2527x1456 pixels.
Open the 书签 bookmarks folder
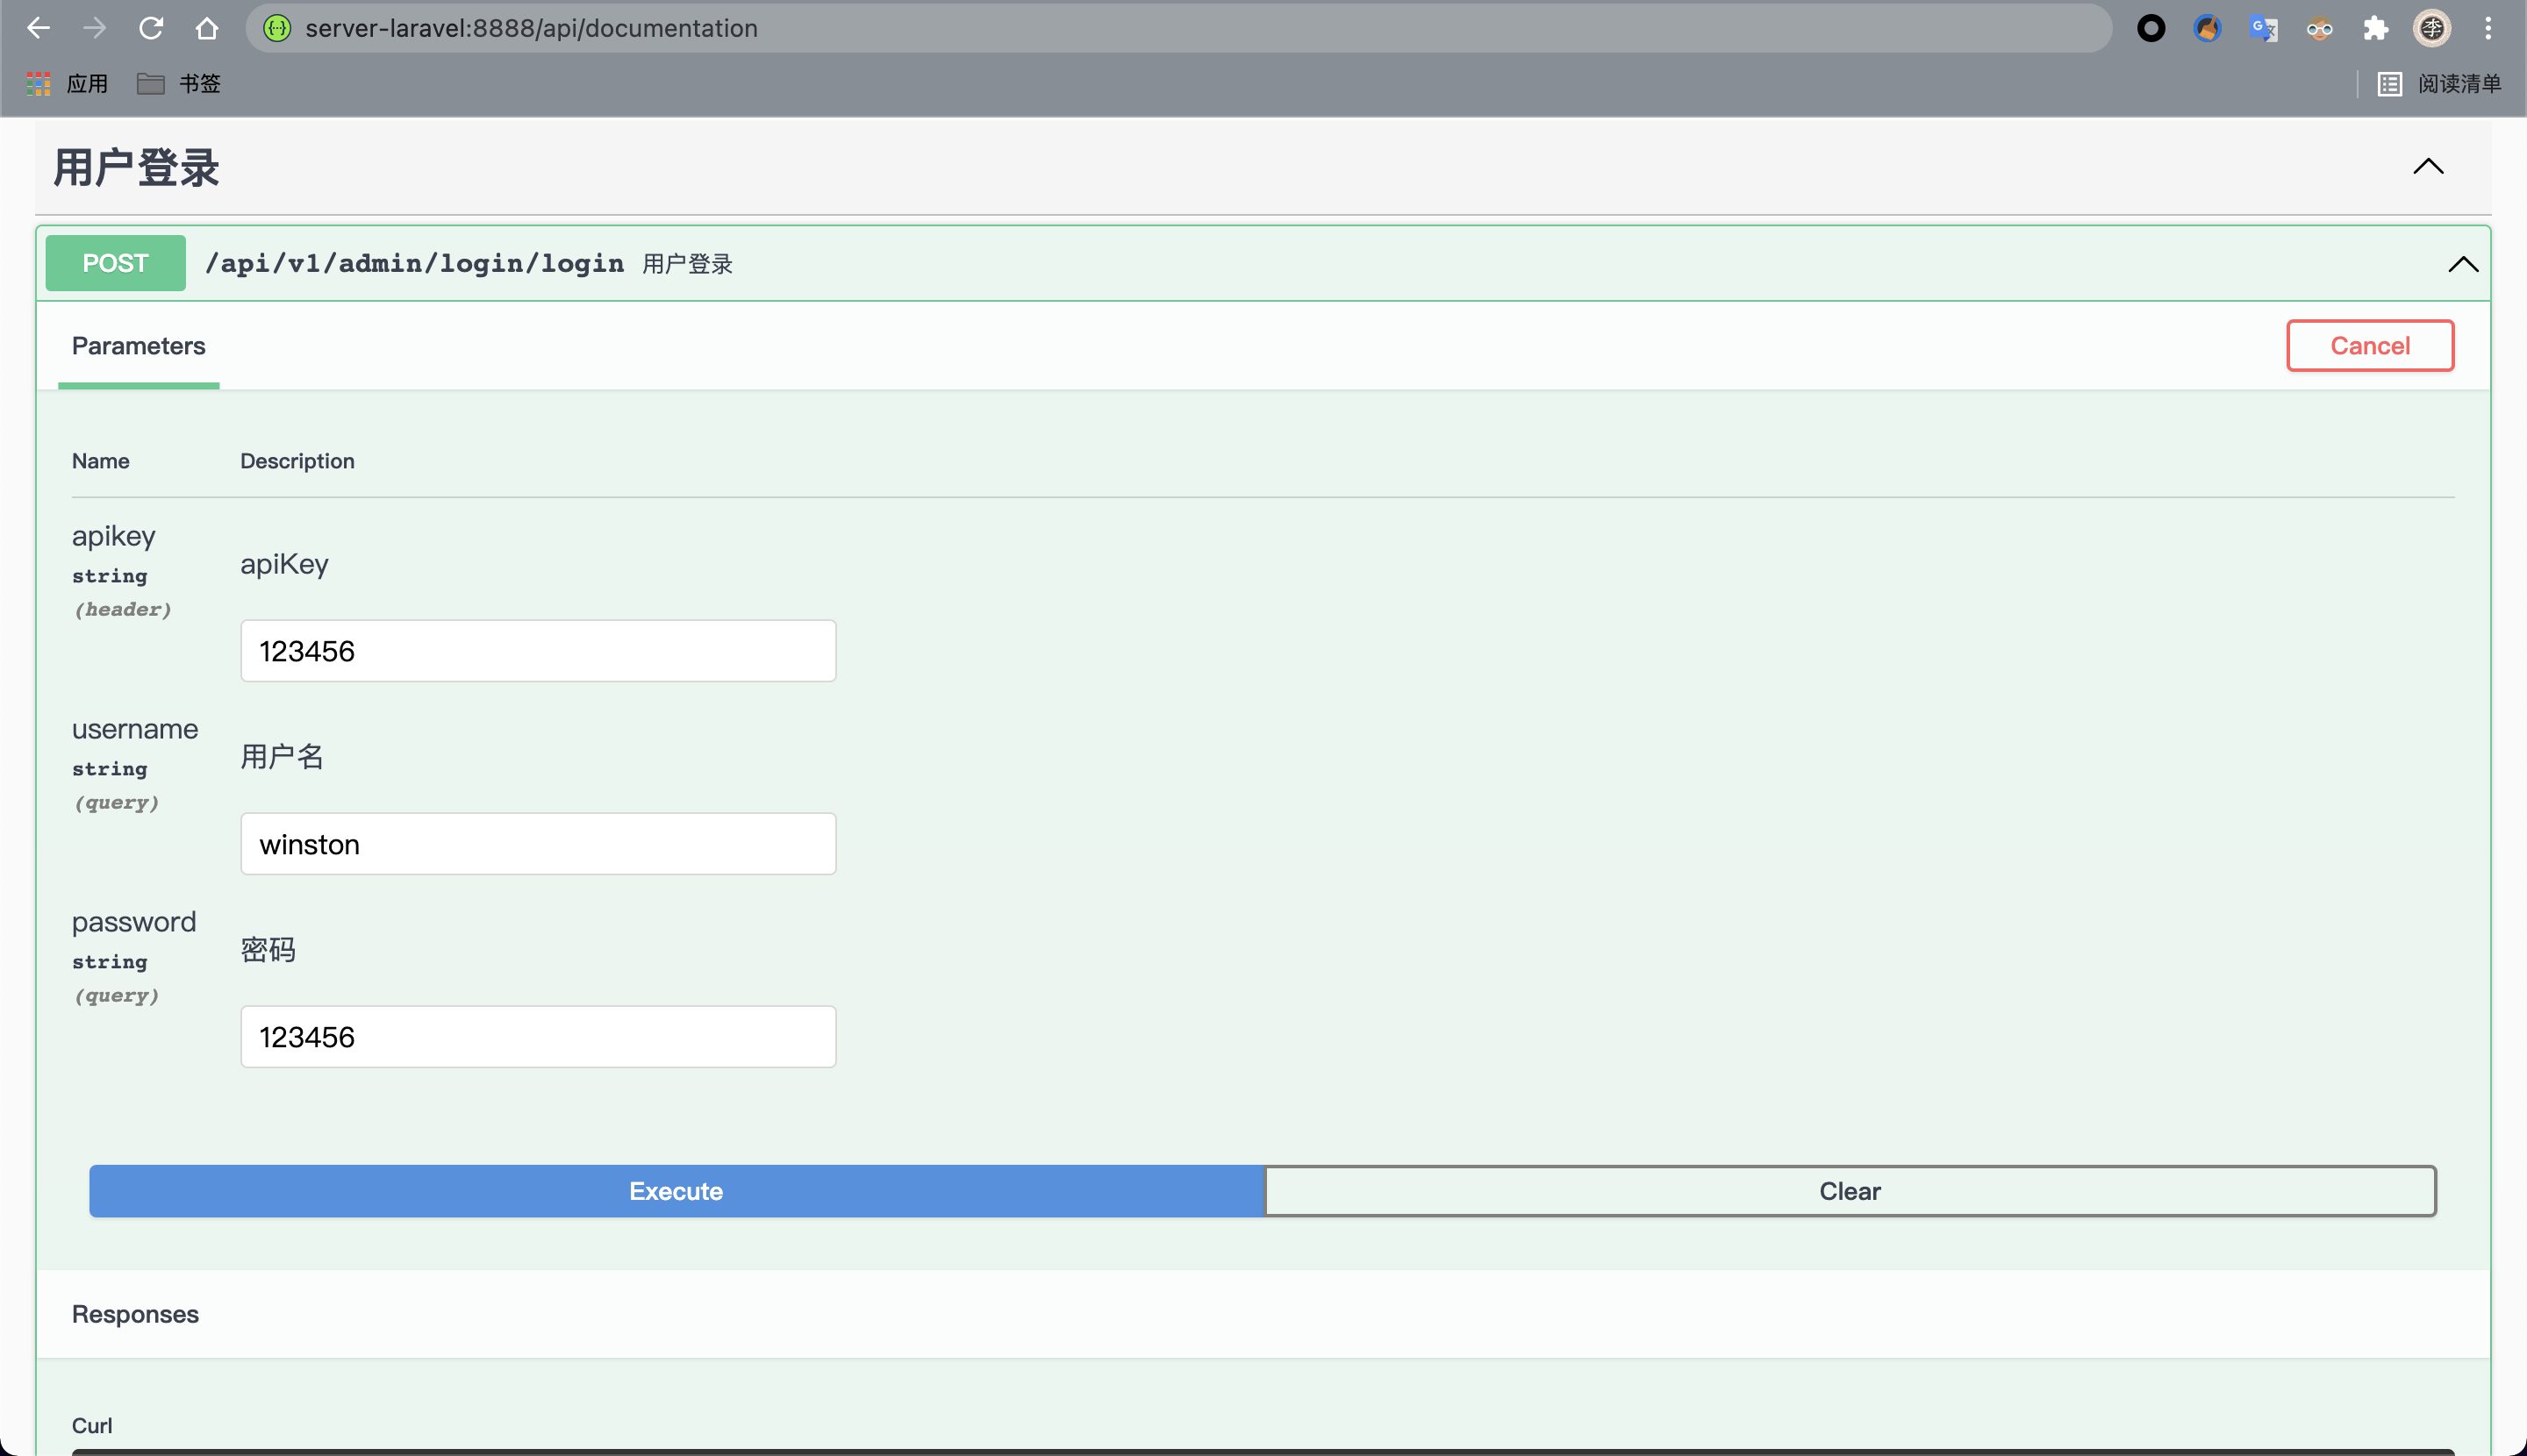178,84
